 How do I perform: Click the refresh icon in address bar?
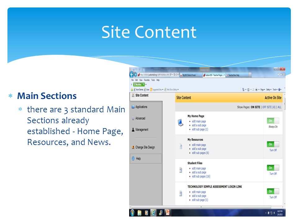click(176, 75)
